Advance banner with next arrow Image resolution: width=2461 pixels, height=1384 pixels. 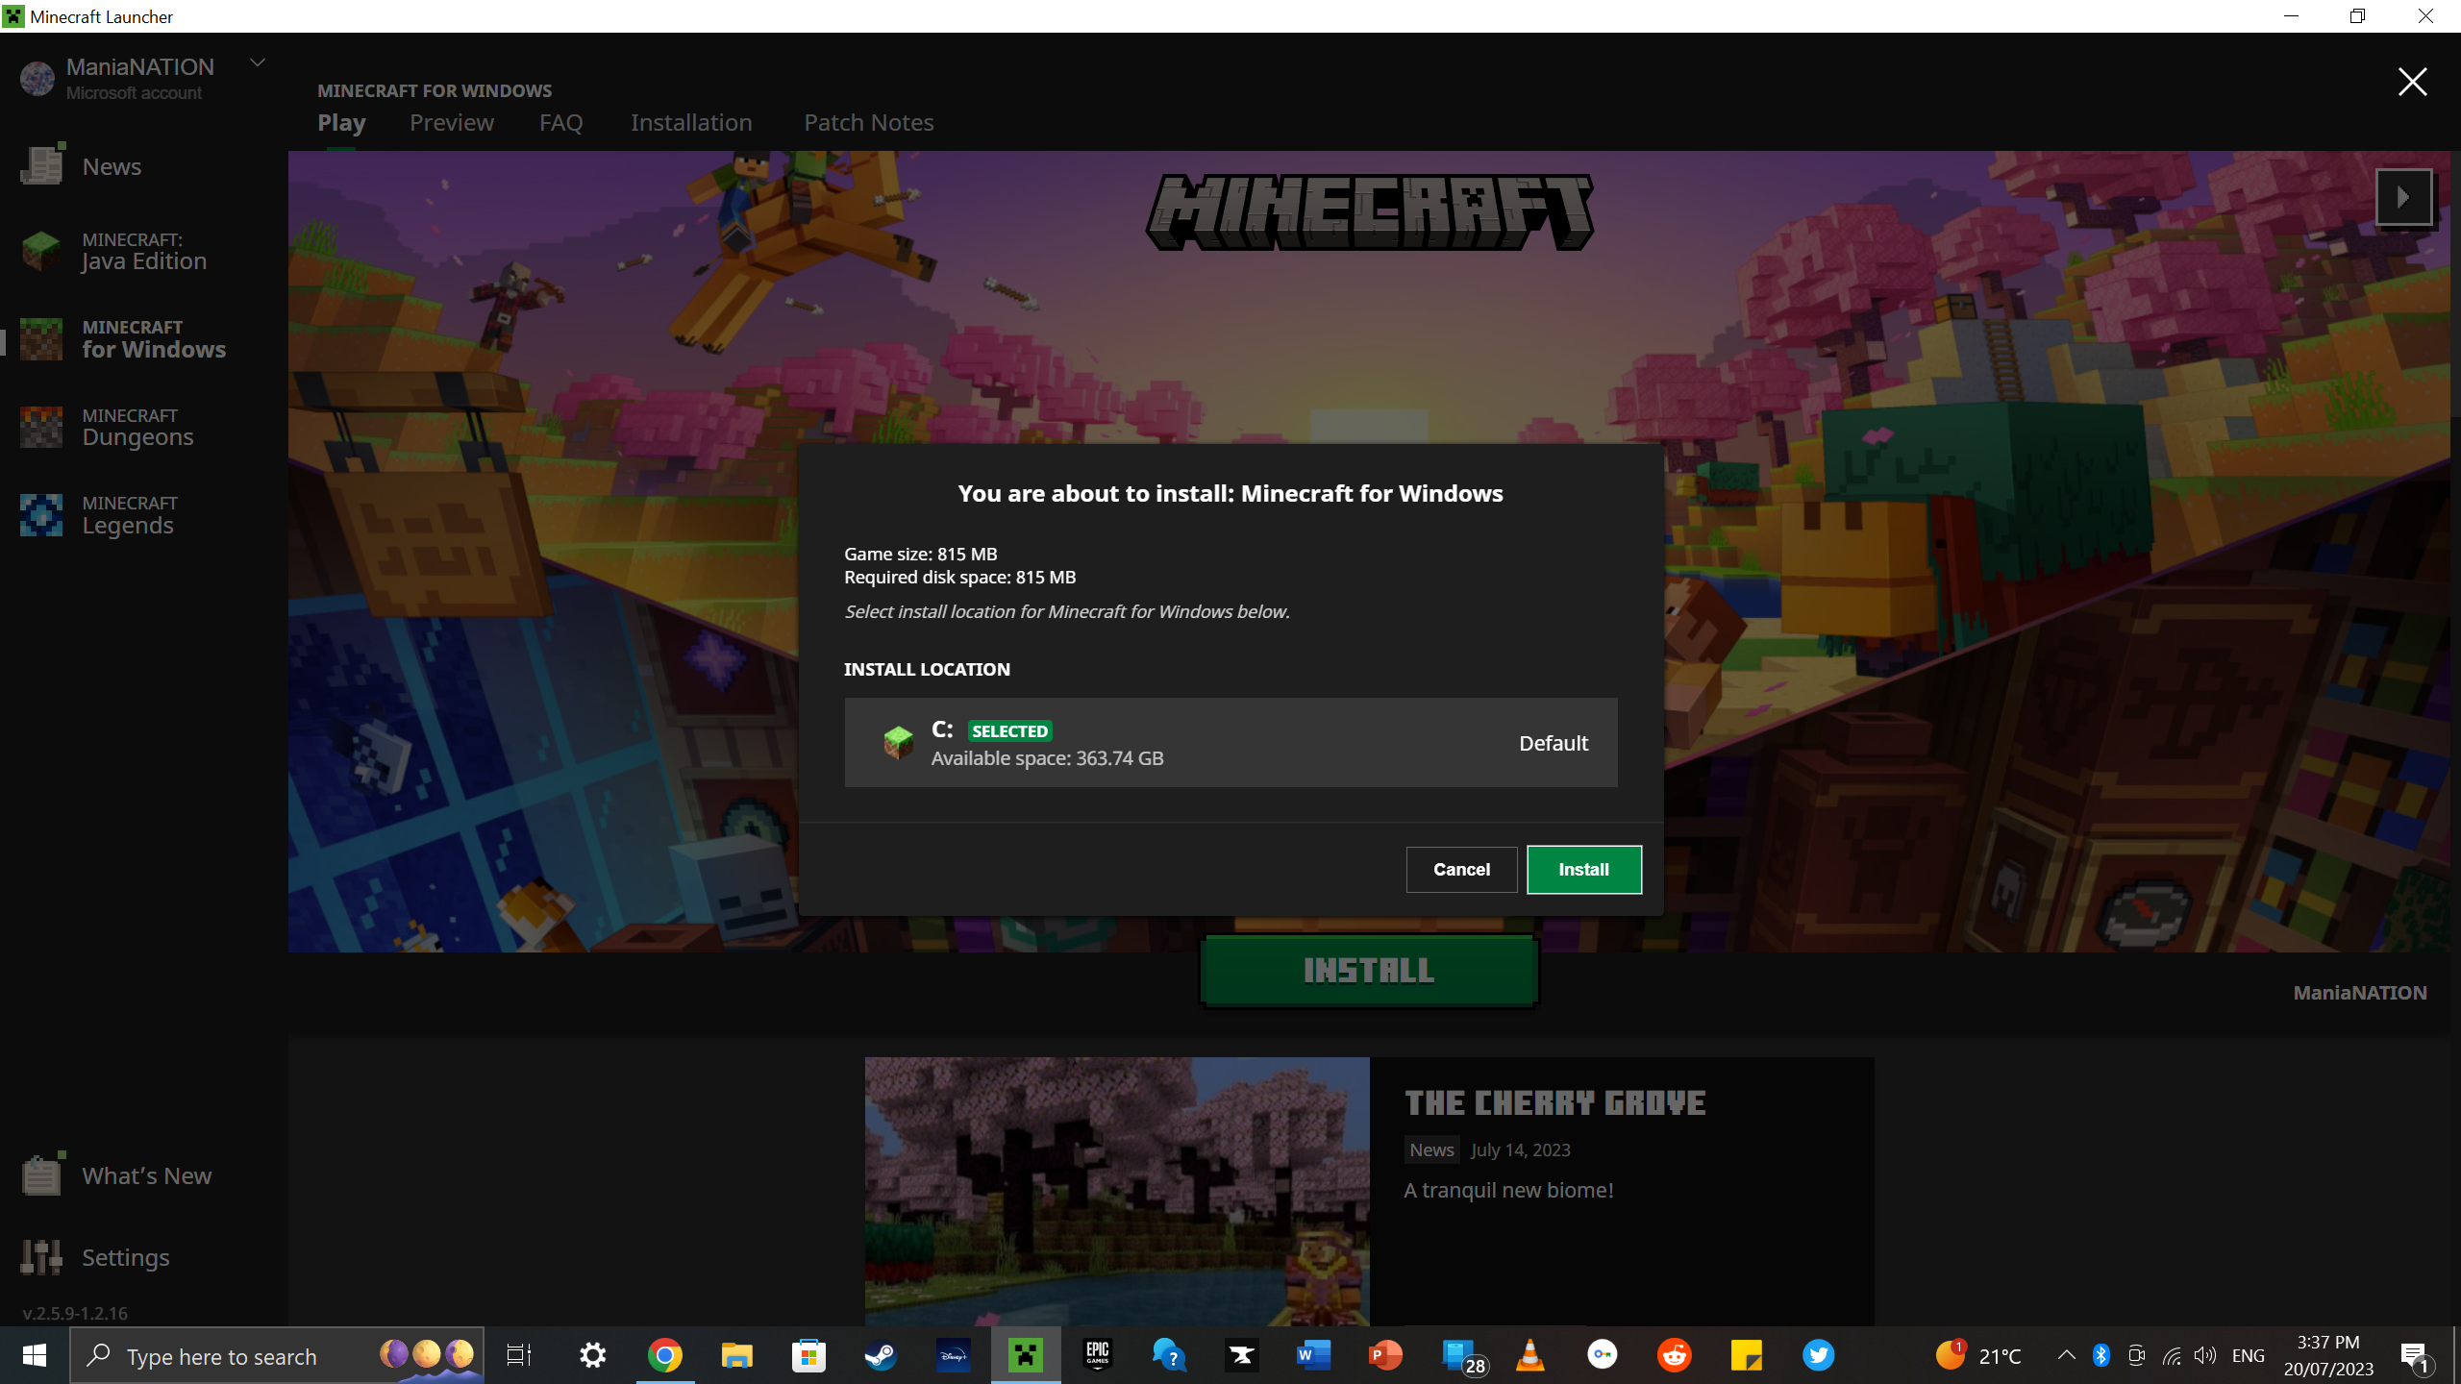click(2403, 197)
